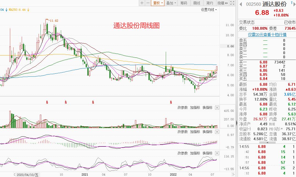This screenshot has width=296, height=177.
Task: Click the 买五 price 6.84 row
Action: (x=267, y=79)
